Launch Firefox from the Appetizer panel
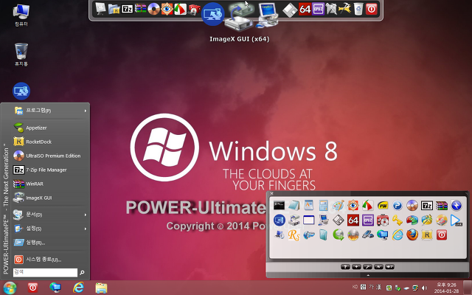The width and height of the screenshot is (472, 295). click(x=412, y=235)
